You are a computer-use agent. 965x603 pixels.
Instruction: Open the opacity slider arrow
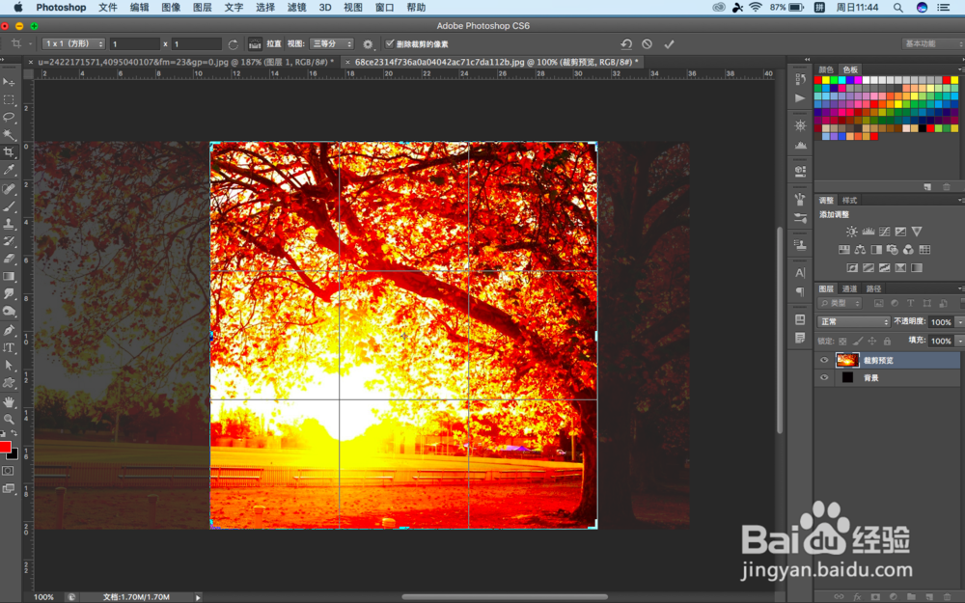coord(959,322)
